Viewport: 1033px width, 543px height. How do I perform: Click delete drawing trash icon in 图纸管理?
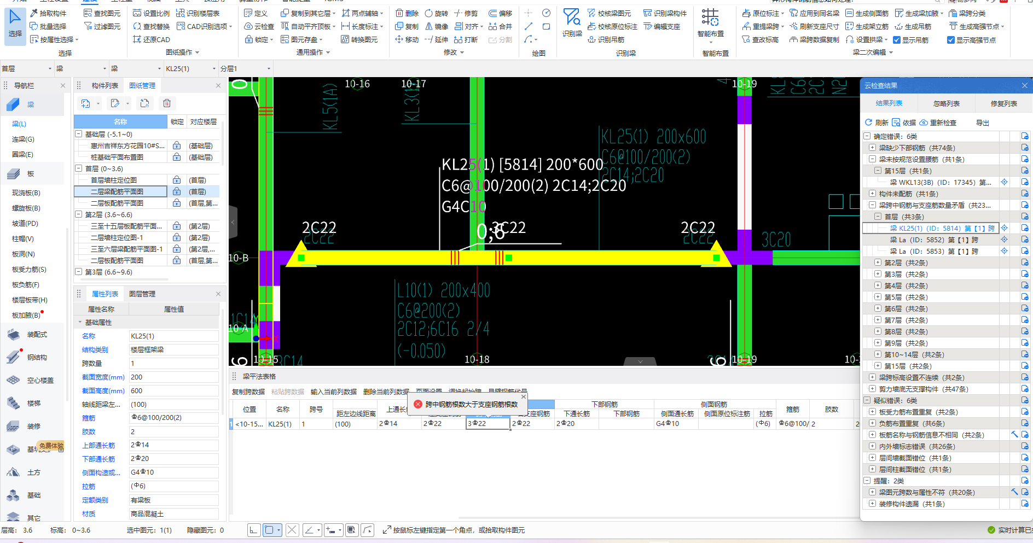pos(167,103)
